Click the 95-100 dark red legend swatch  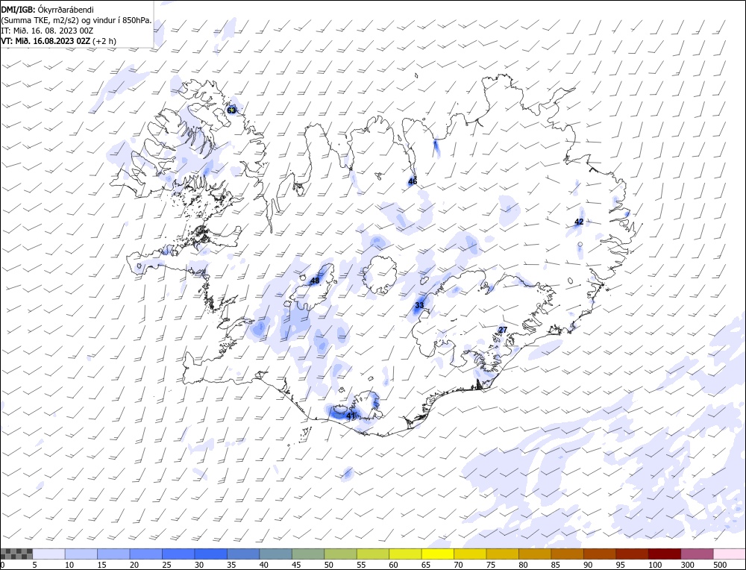coord(633,554)
